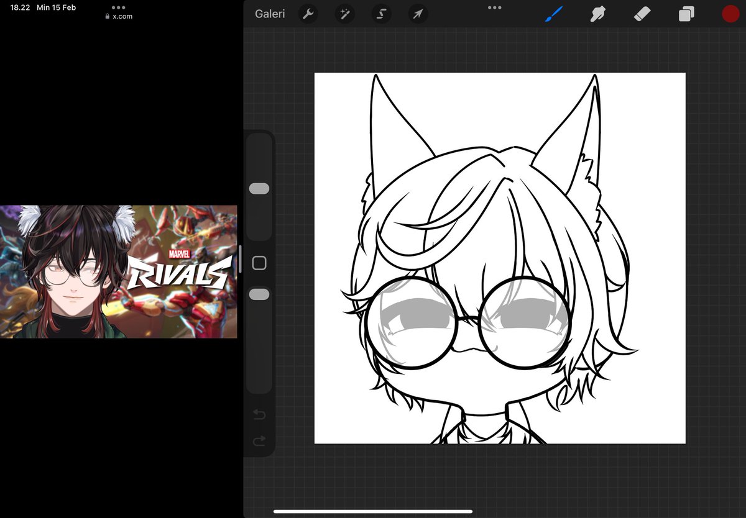This screenshot has height=518, width=746.
Task: Enable the Selection tool
Action: click(x=381, y=13)
